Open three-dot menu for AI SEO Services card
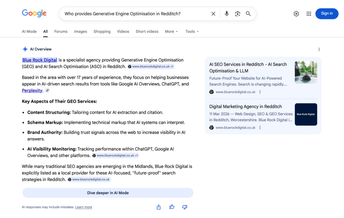 260,92
